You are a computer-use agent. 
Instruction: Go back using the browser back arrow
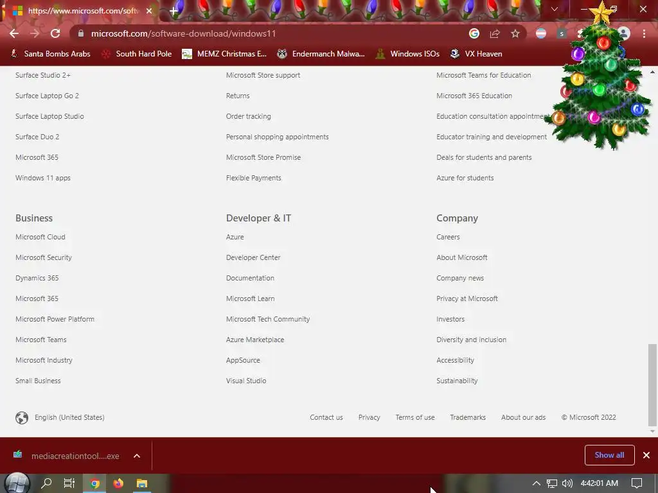[x=14, y=33]
